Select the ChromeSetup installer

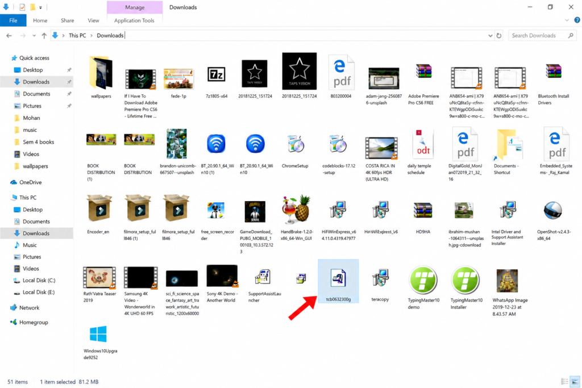tap(296, 144)
